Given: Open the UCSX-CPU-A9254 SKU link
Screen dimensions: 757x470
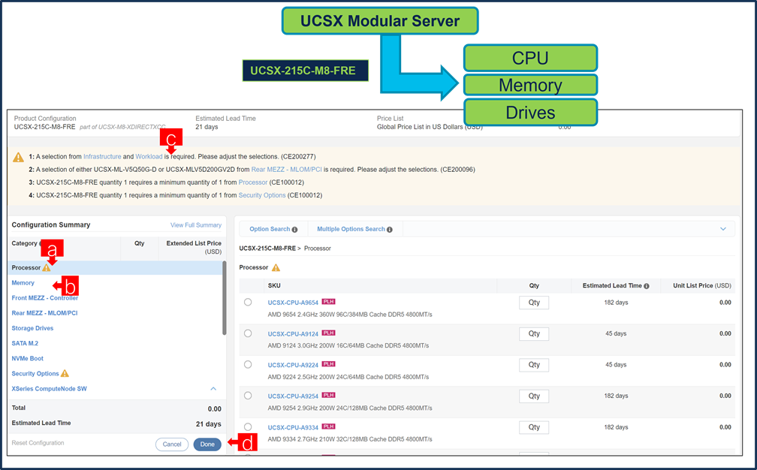Looking at the screenshot, I should 293,396.
